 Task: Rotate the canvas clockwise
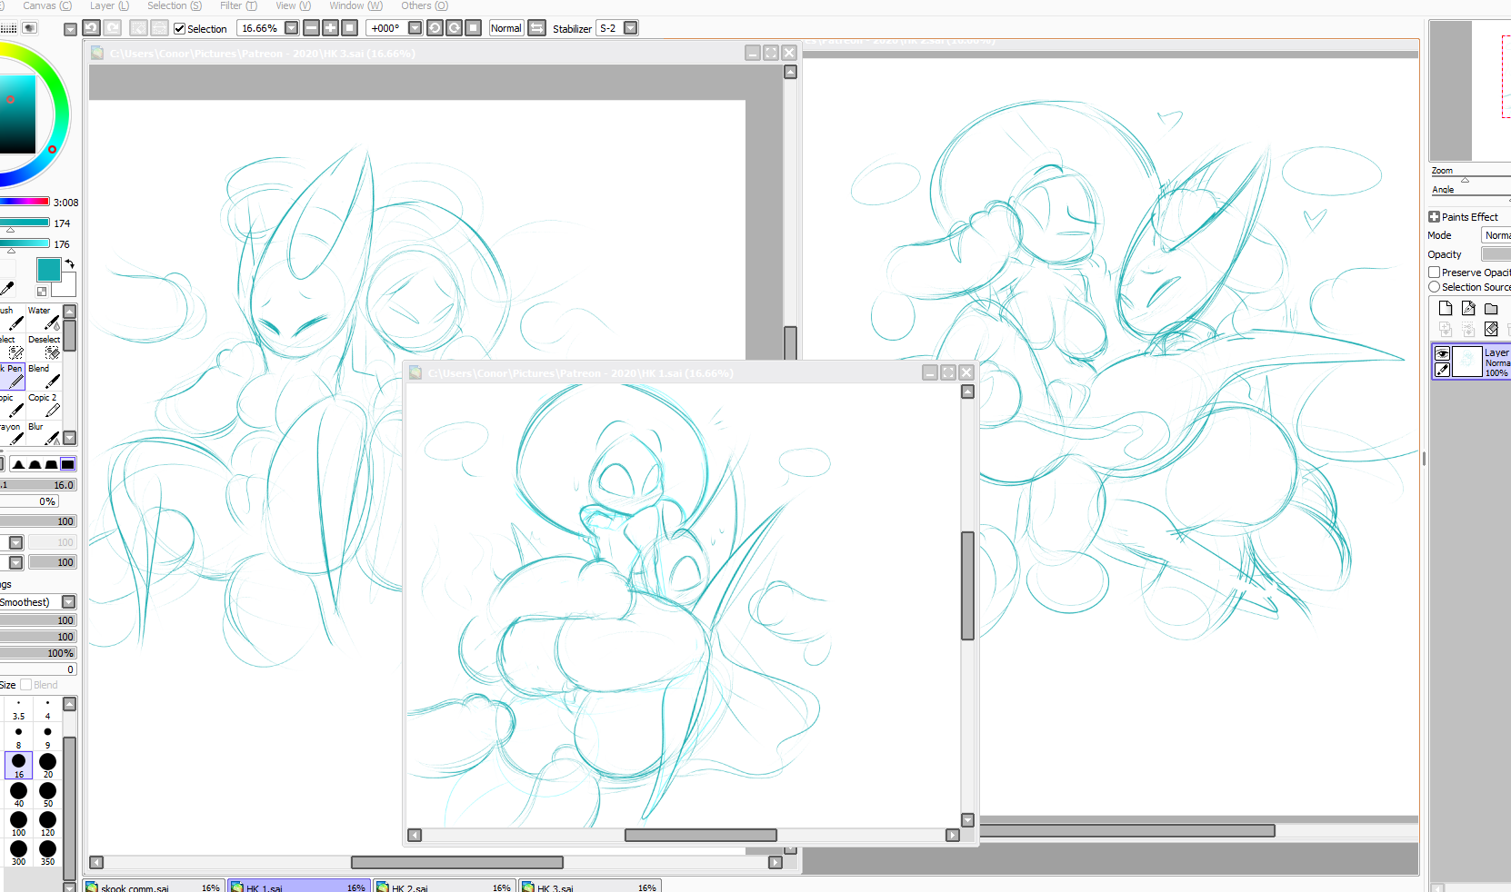454,28
